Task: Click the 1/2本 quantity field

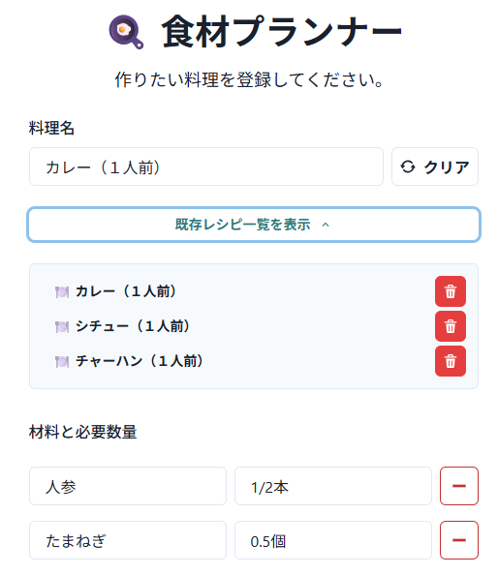Action: pos(333,486)
